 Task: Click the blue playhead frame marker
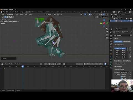pos(23,66)
